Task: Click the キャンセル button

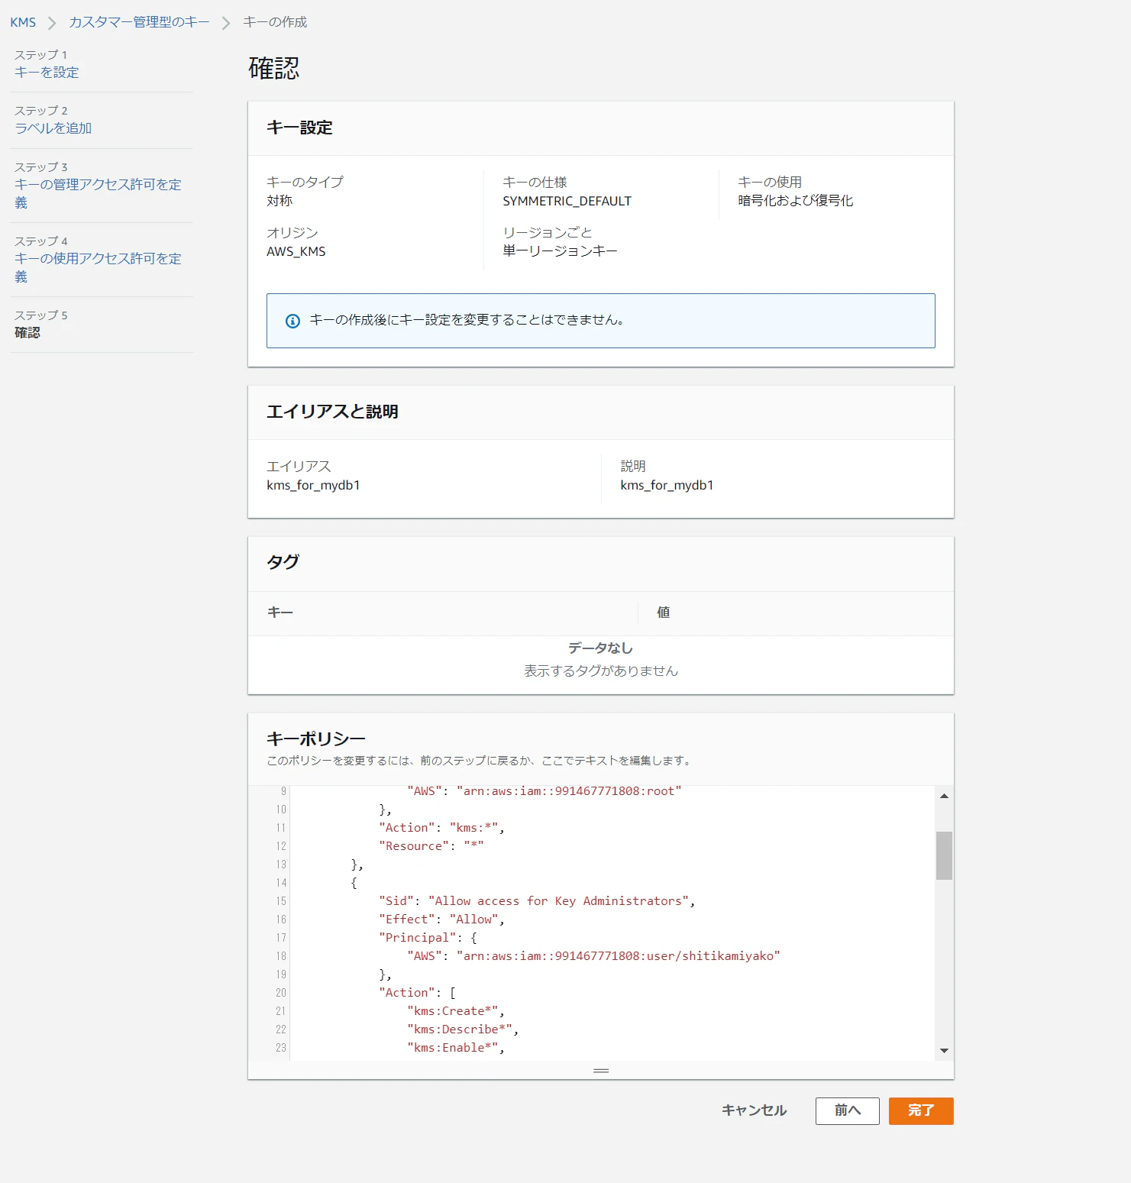Action: point(754,1110)
